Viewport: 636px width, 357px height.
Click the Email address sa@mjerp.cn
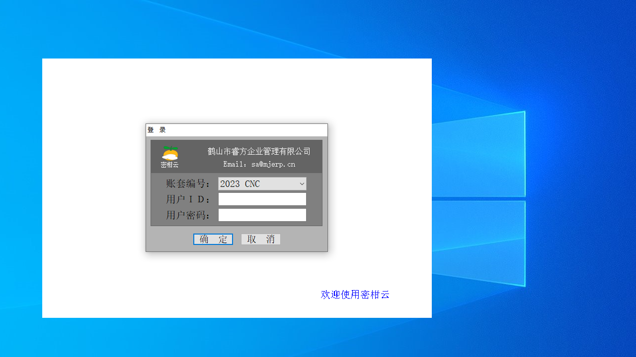(x=259, y=164)
